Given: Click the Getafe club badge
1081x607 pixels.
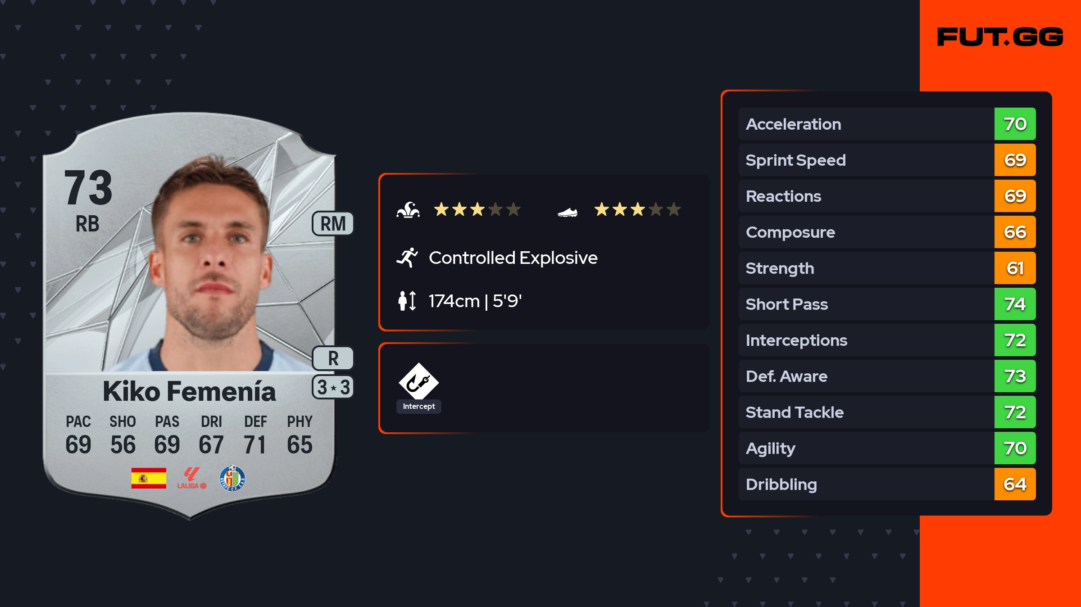Looking at the screenshot, I should [232, 478].
